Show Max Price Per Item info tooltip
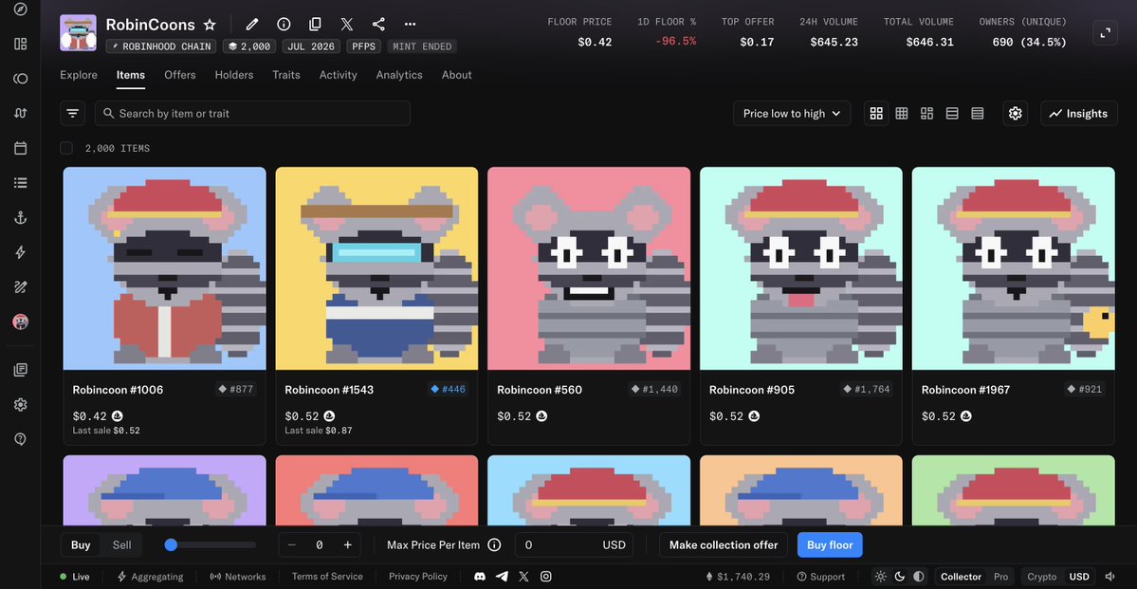The image size is (1137, 589). (495, 544)
